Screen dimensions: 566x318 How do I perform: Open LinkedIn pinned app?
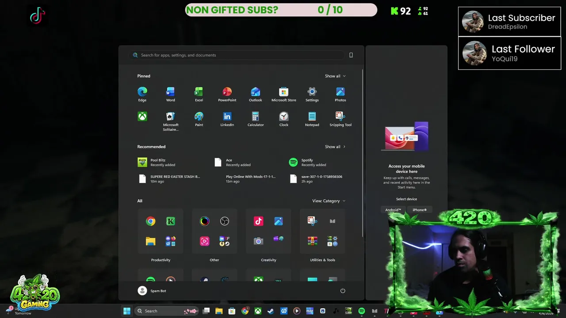tap(227, 119)
